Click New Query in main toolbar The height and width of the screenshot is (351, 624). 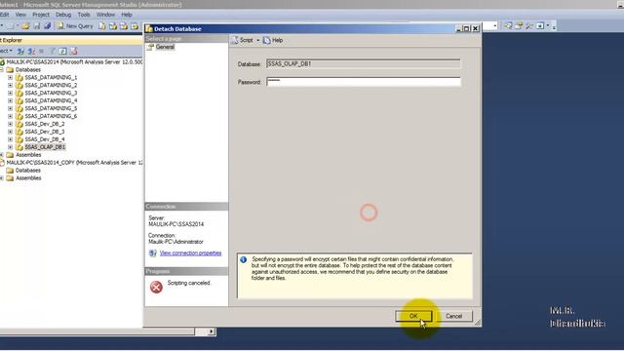click(75, 26)
